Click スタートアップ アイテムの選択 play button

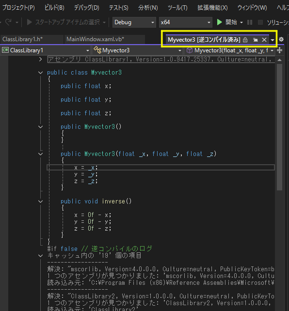(x=29, y=22)
